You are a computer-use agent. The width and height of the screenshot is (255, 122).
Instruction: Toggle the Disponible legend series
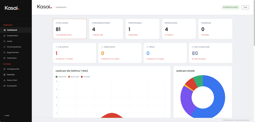coord(61,77)
